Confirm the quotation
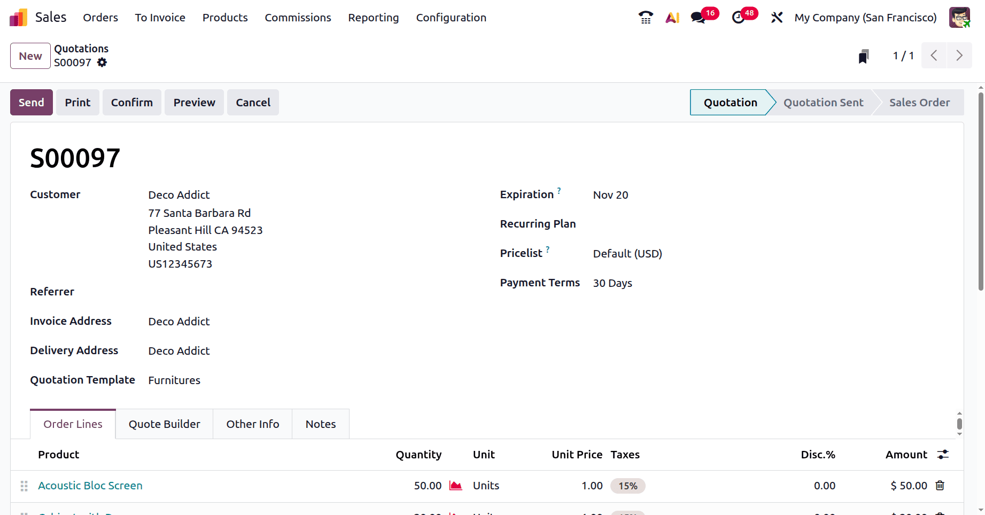Viewport: 985px width, 515px height. [132, 103]
